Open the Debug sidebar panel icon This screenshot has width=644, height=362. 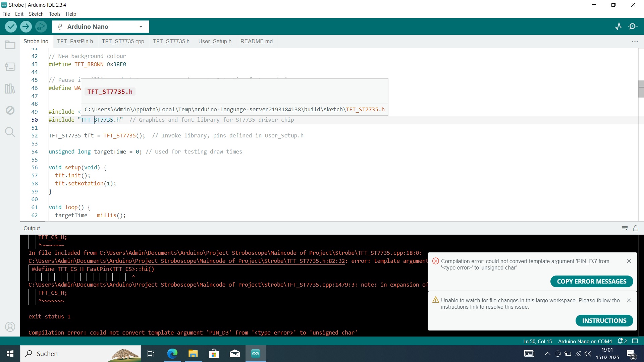[10, 110]
